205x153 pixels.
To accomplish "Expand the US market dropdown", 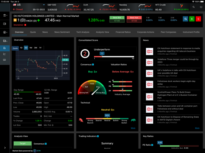I will (x=44, y=5).
